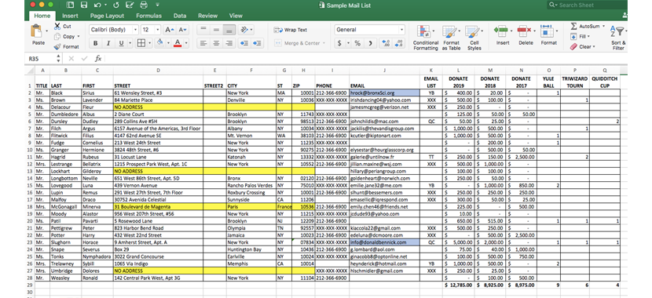652x298 pixels.
Task: Click the Percent Style icon
Action: point(357,43)
